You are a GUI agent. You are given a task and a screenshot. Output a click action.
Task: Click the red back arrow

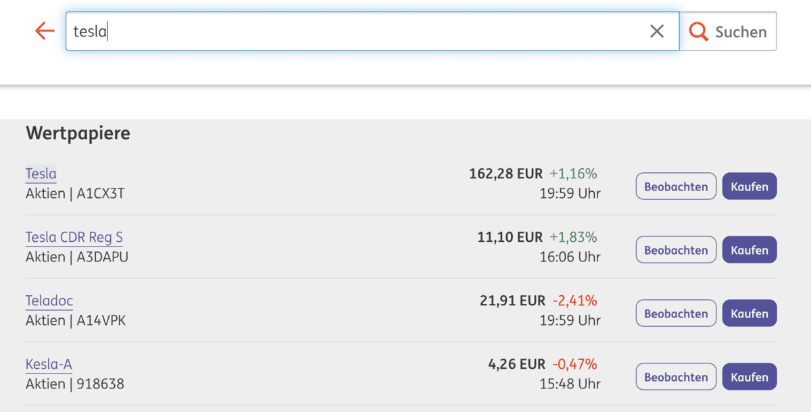tap(43, 31)
